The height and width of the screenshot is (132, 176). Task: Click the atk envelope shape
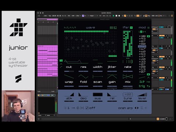pos(69,95)
